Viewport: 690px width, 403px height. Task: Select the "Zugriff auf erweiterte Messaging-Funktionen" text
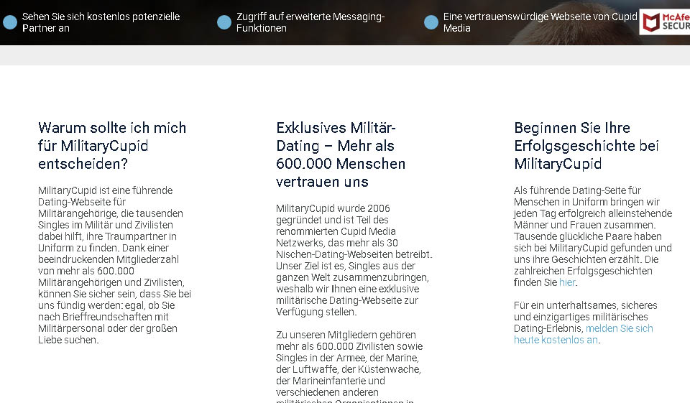310,22
